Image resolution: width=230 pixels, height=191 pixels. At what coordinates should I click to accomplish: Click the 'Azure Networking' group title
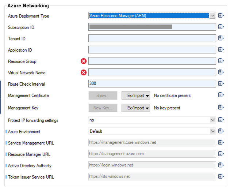click(x=28, y=5)
